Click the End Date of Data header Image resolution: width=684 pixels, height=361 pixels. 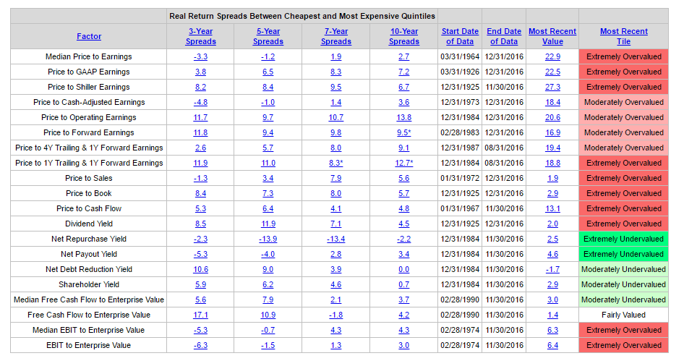coord(504,36)
